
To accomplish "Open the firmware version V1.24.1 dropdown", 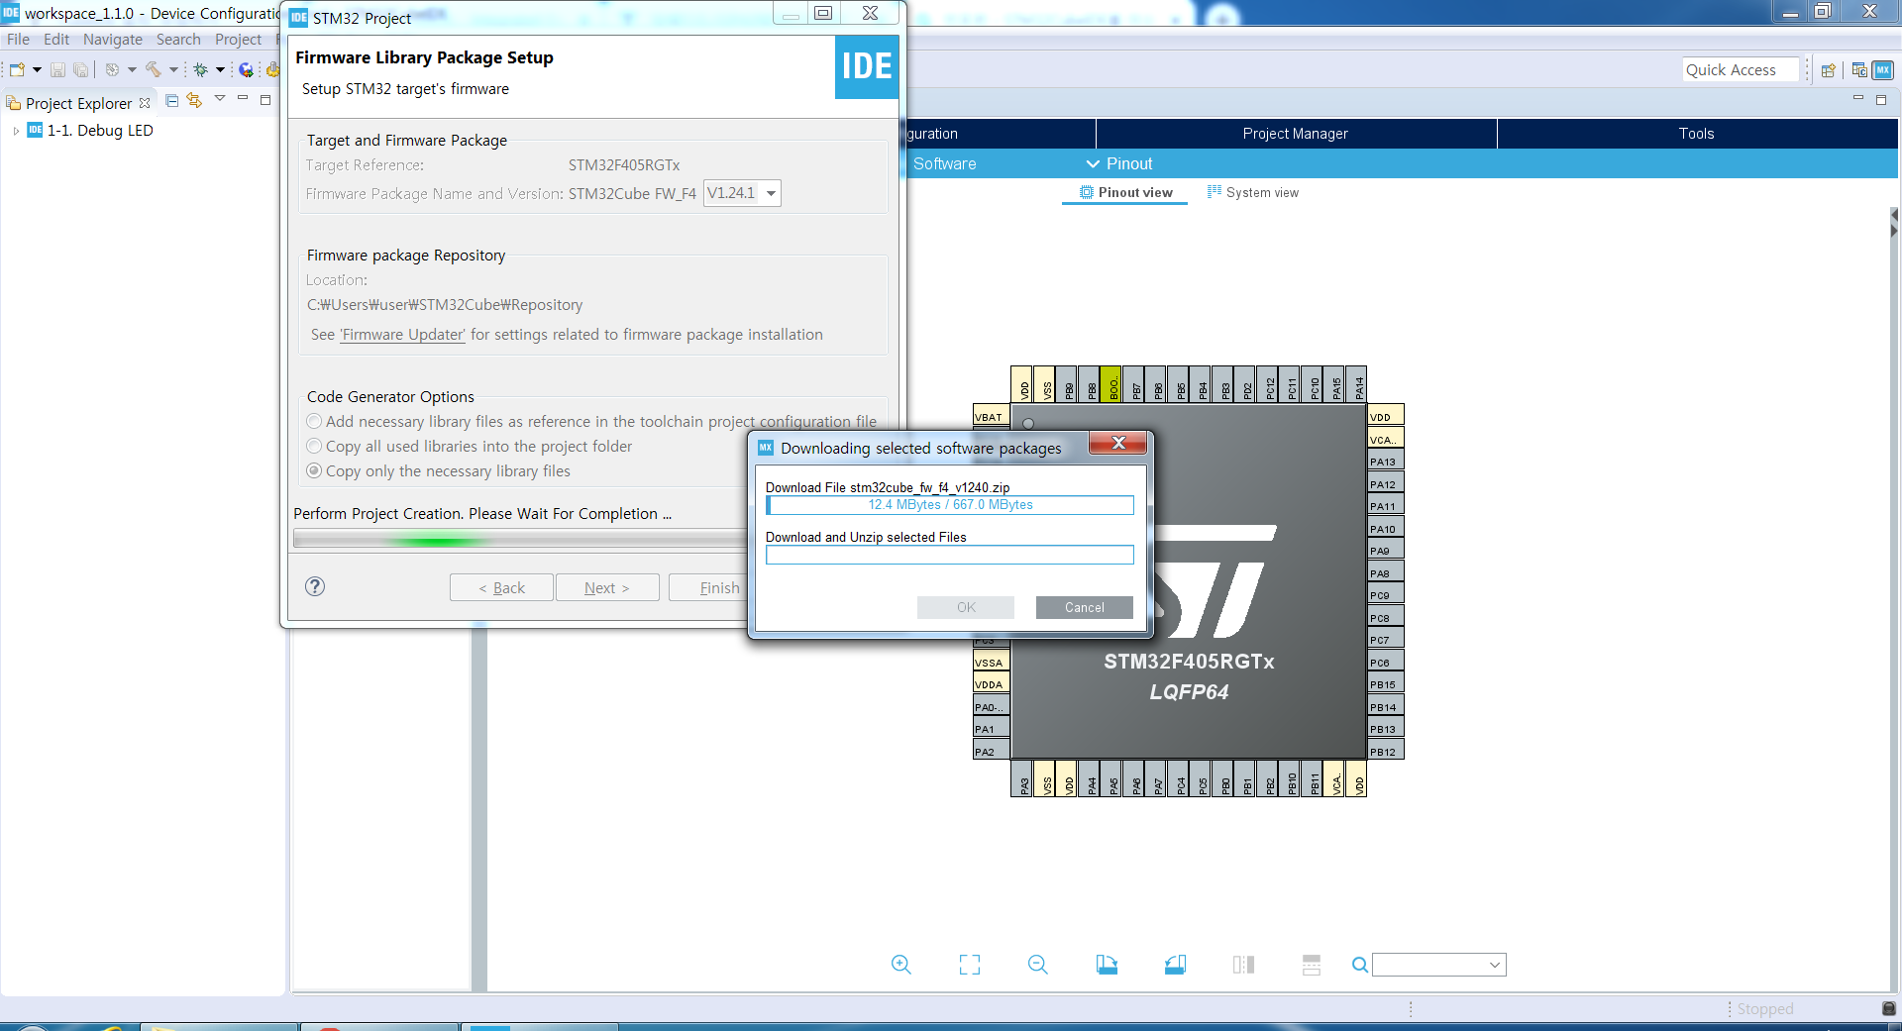I will 742,193.
